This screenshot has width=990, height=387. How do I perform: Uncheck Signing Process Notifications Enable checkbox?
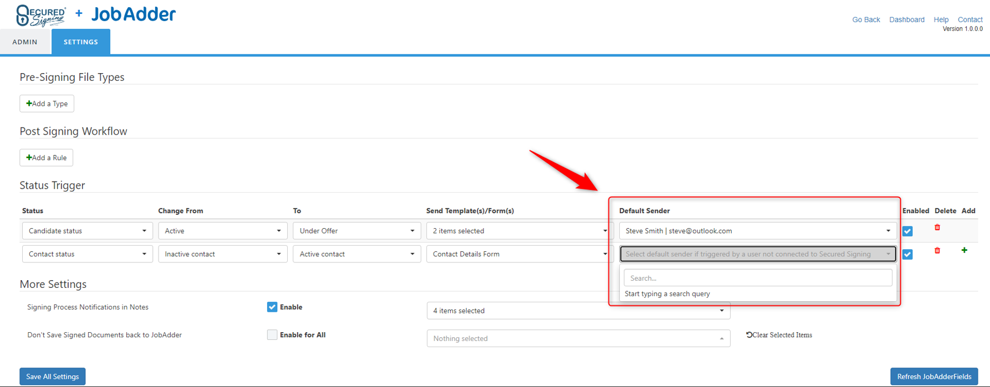pos(272,307)
